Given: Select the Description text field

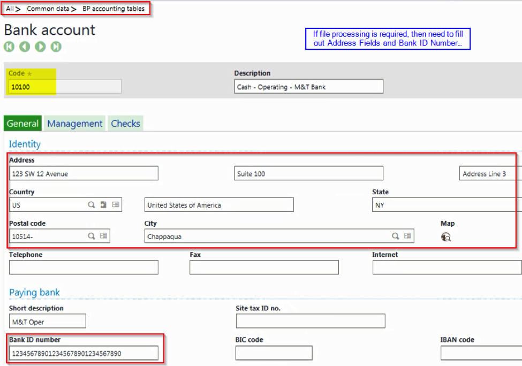Looking at the screenshot, I should pyautogui.click(x=308, y=86).
